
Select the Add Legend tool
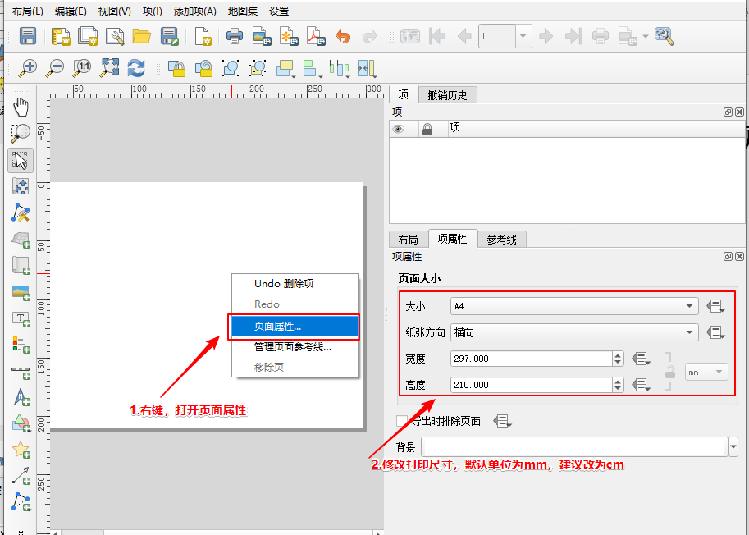coord(21,344)
